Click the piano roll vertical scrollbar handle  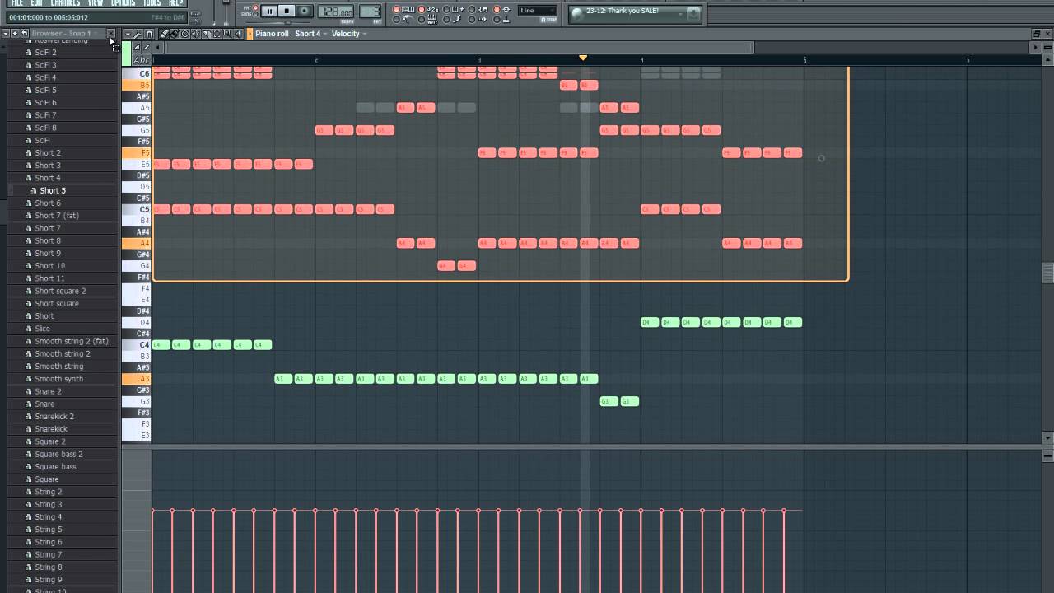tap(1047, 273)
